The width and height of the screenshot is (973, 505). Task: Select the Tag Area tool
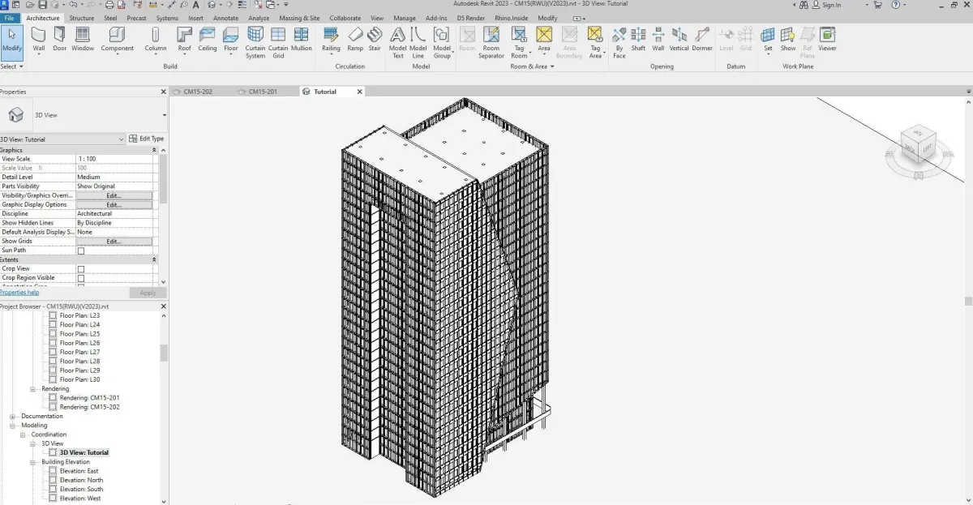pos(596,43)
